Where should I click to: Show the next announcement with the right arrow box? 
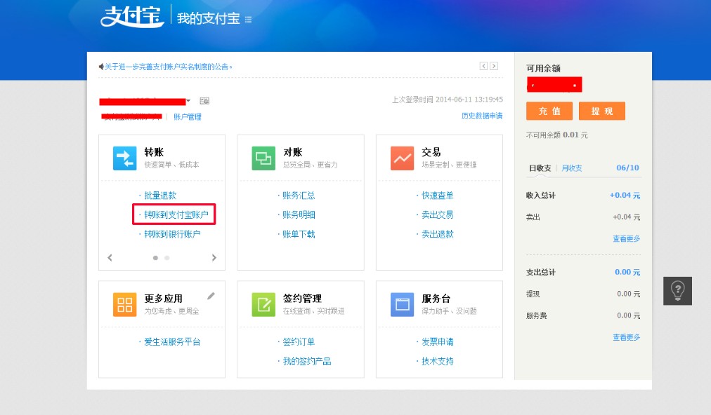494,66
